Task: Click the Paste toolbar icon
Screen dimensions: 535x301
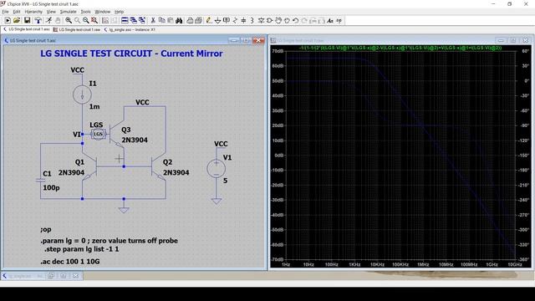Action: click(171, 20)
